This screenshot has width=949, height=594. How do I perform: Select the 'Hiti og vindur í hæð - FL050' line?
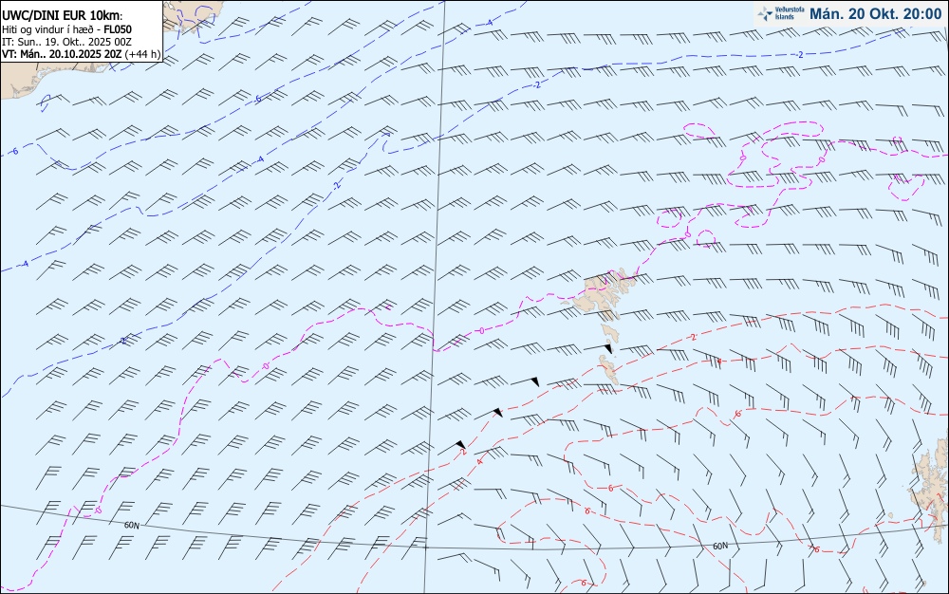[x=66, y=29]
